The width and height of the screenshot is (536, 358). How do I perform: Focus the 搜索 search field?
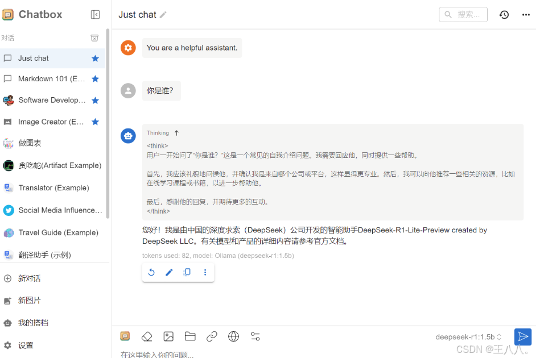[463, 14]
